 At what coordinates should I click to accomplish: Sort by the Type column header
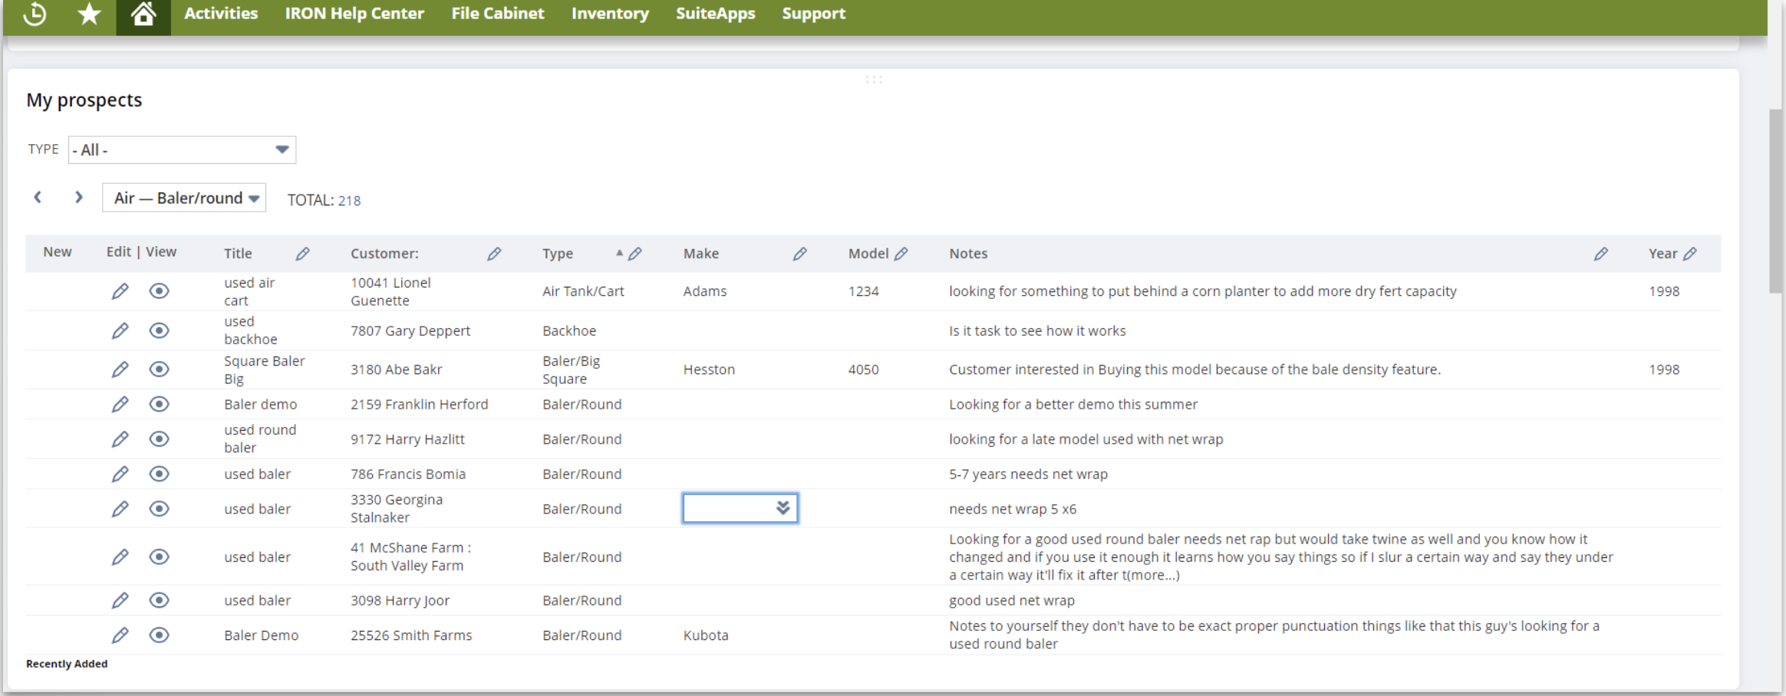tap(558, 254)
